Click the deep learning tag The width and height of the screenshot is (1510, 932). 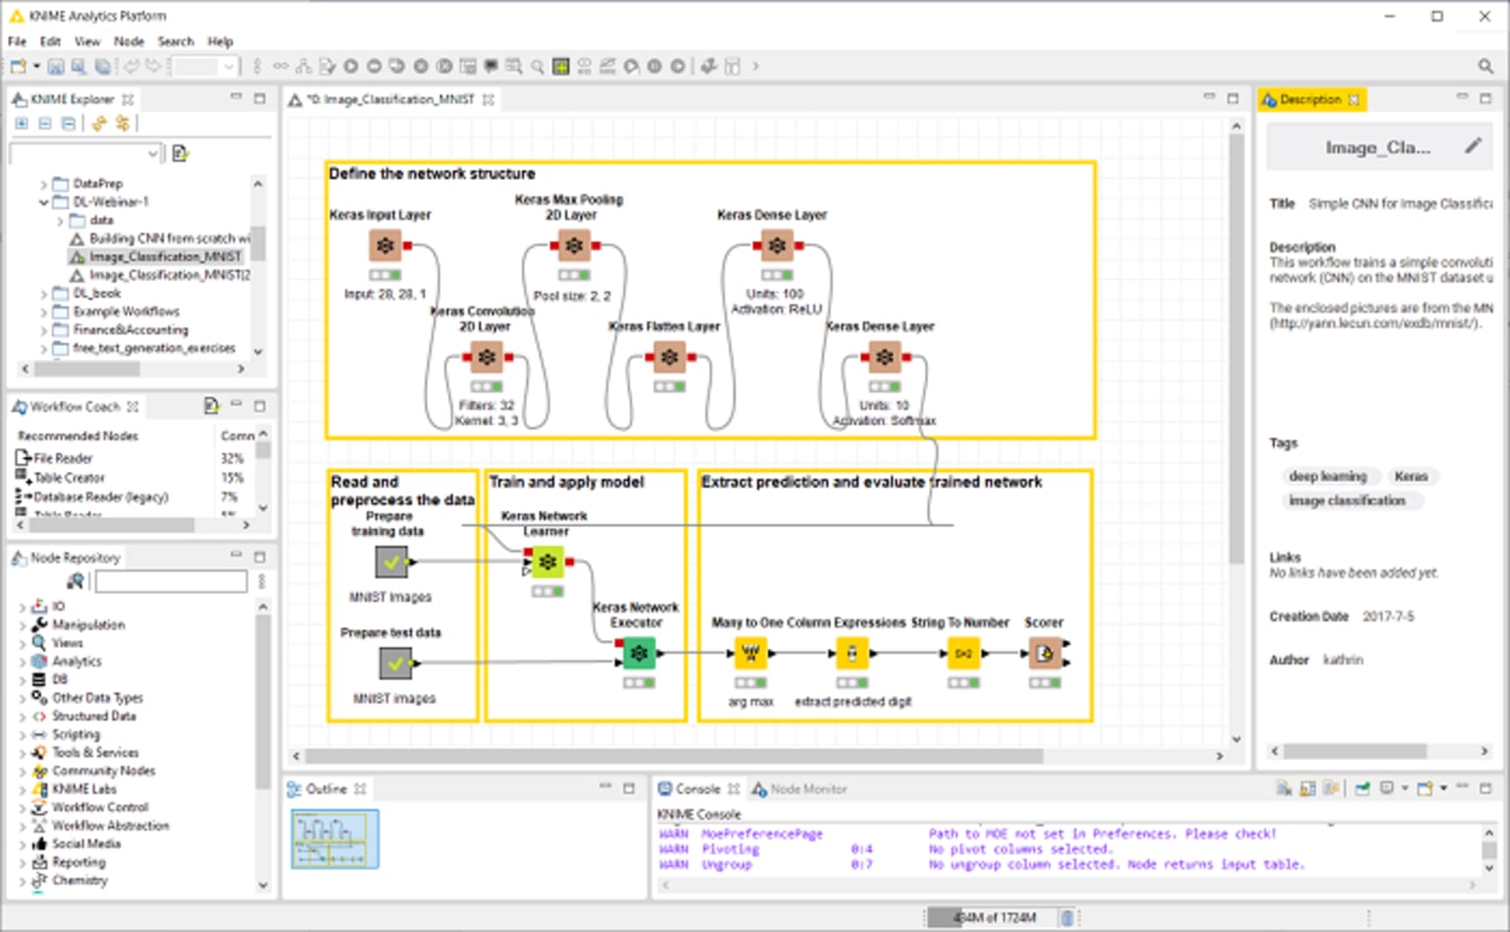[x=1327, y=476]
